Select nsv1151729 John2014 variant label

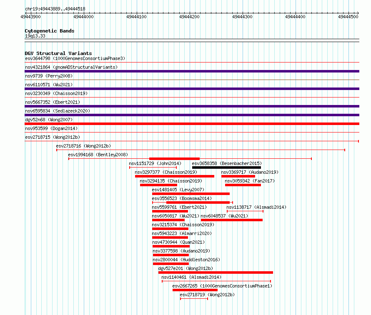coord(155,163)
